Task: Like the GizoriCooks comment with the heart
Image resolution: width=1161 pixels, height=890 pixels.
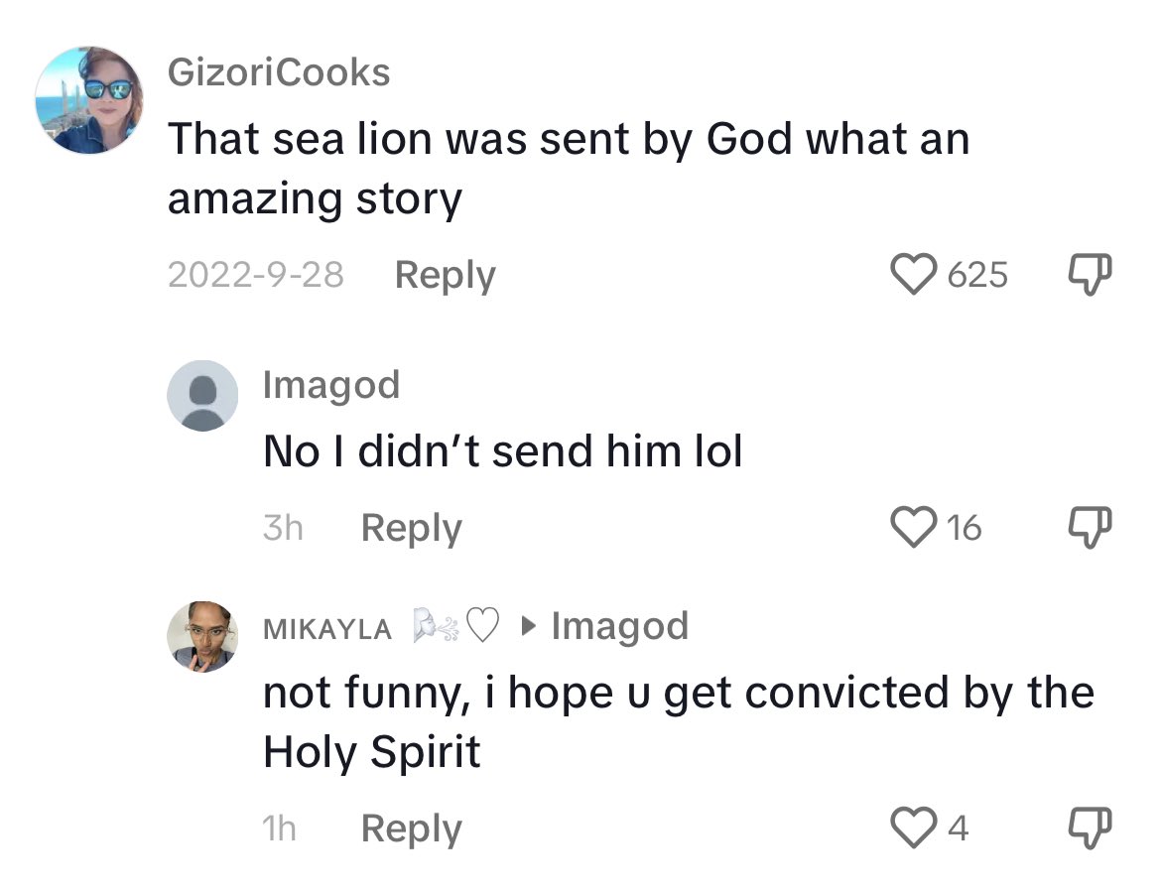Action: coord(915,274)
